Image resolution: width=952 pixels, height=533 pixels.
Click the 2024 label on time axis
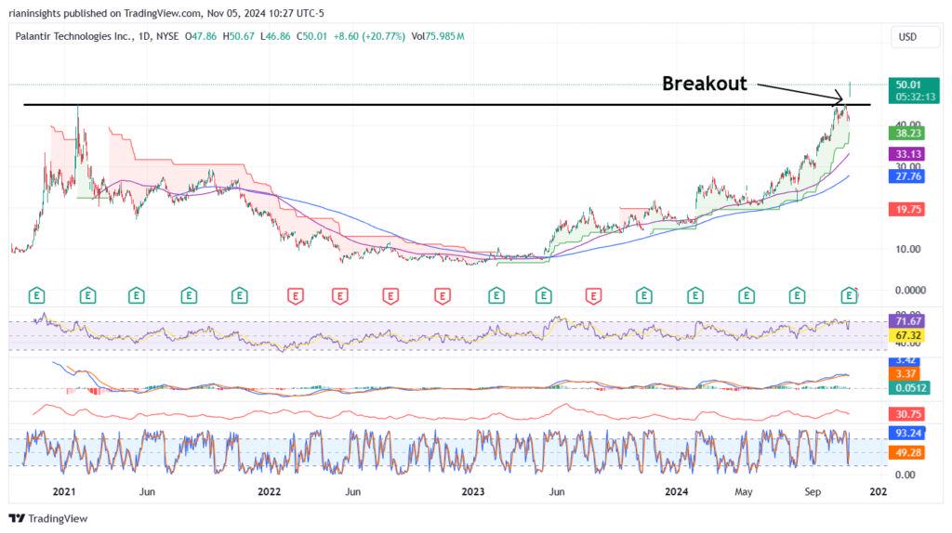pos(677,492)
